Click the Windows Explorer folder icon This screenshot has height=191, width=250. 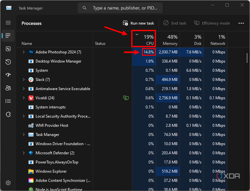pos(31,171)
